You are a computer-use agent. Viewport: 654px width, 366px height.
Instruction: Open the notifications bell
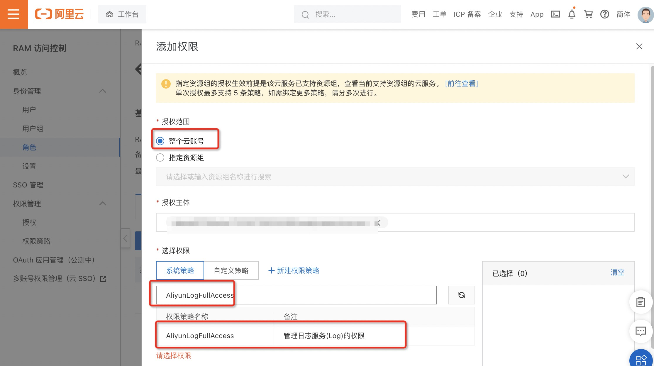tap(572, 14)
